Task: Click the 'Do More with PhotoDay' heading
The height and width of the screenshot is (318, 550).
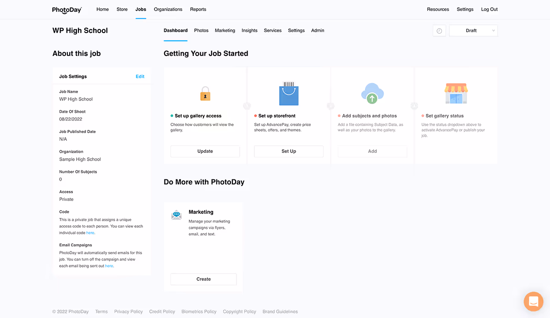Action: [x=204, y=182]
